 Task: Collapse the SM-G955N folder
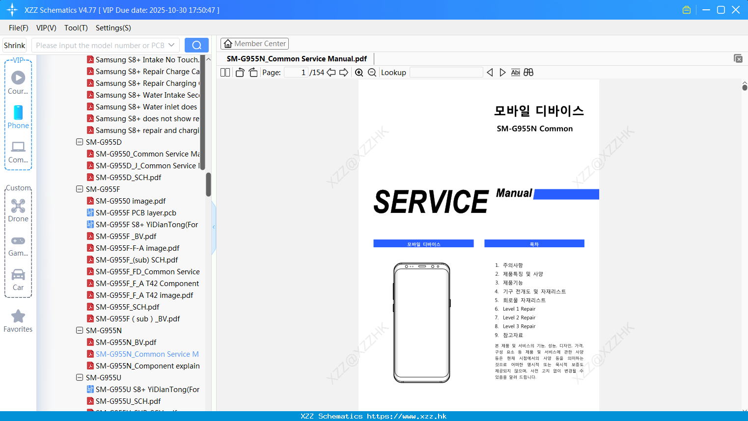[80, 330]
